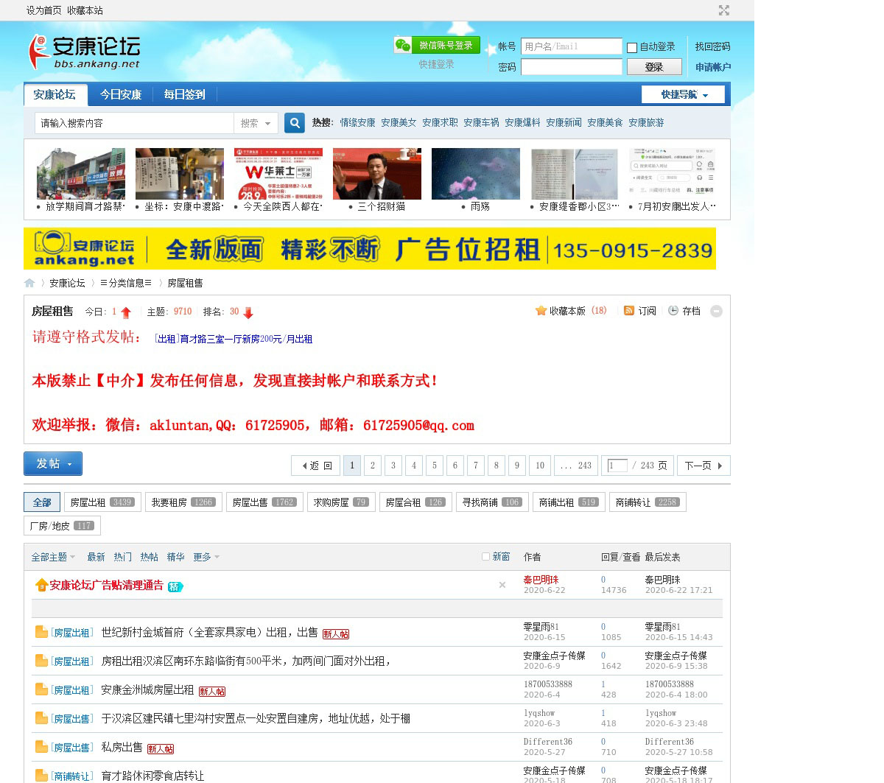Tick the new window checkbox

485,557
